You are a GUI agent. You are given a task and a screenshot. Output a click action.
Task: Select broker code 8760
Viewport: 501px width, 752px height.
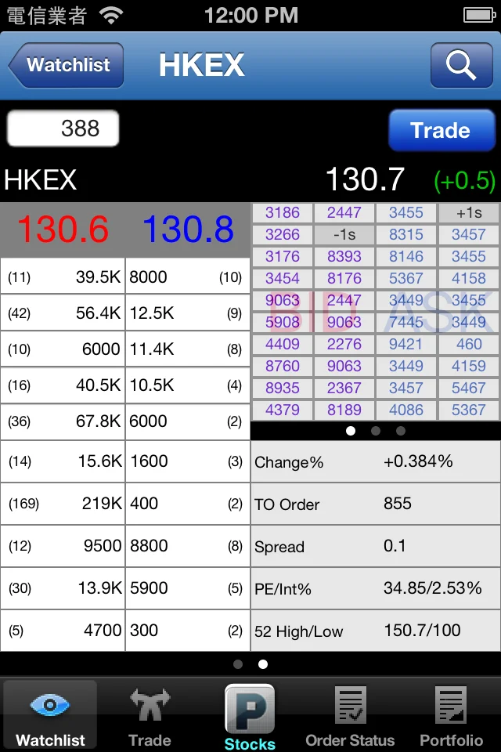coord(283,366)
